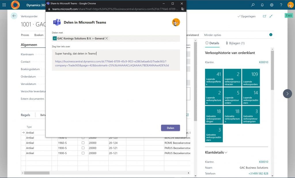295x178 pixels.
Task: Click the row arrow beside first Artikel line
Action: point(23,133)
